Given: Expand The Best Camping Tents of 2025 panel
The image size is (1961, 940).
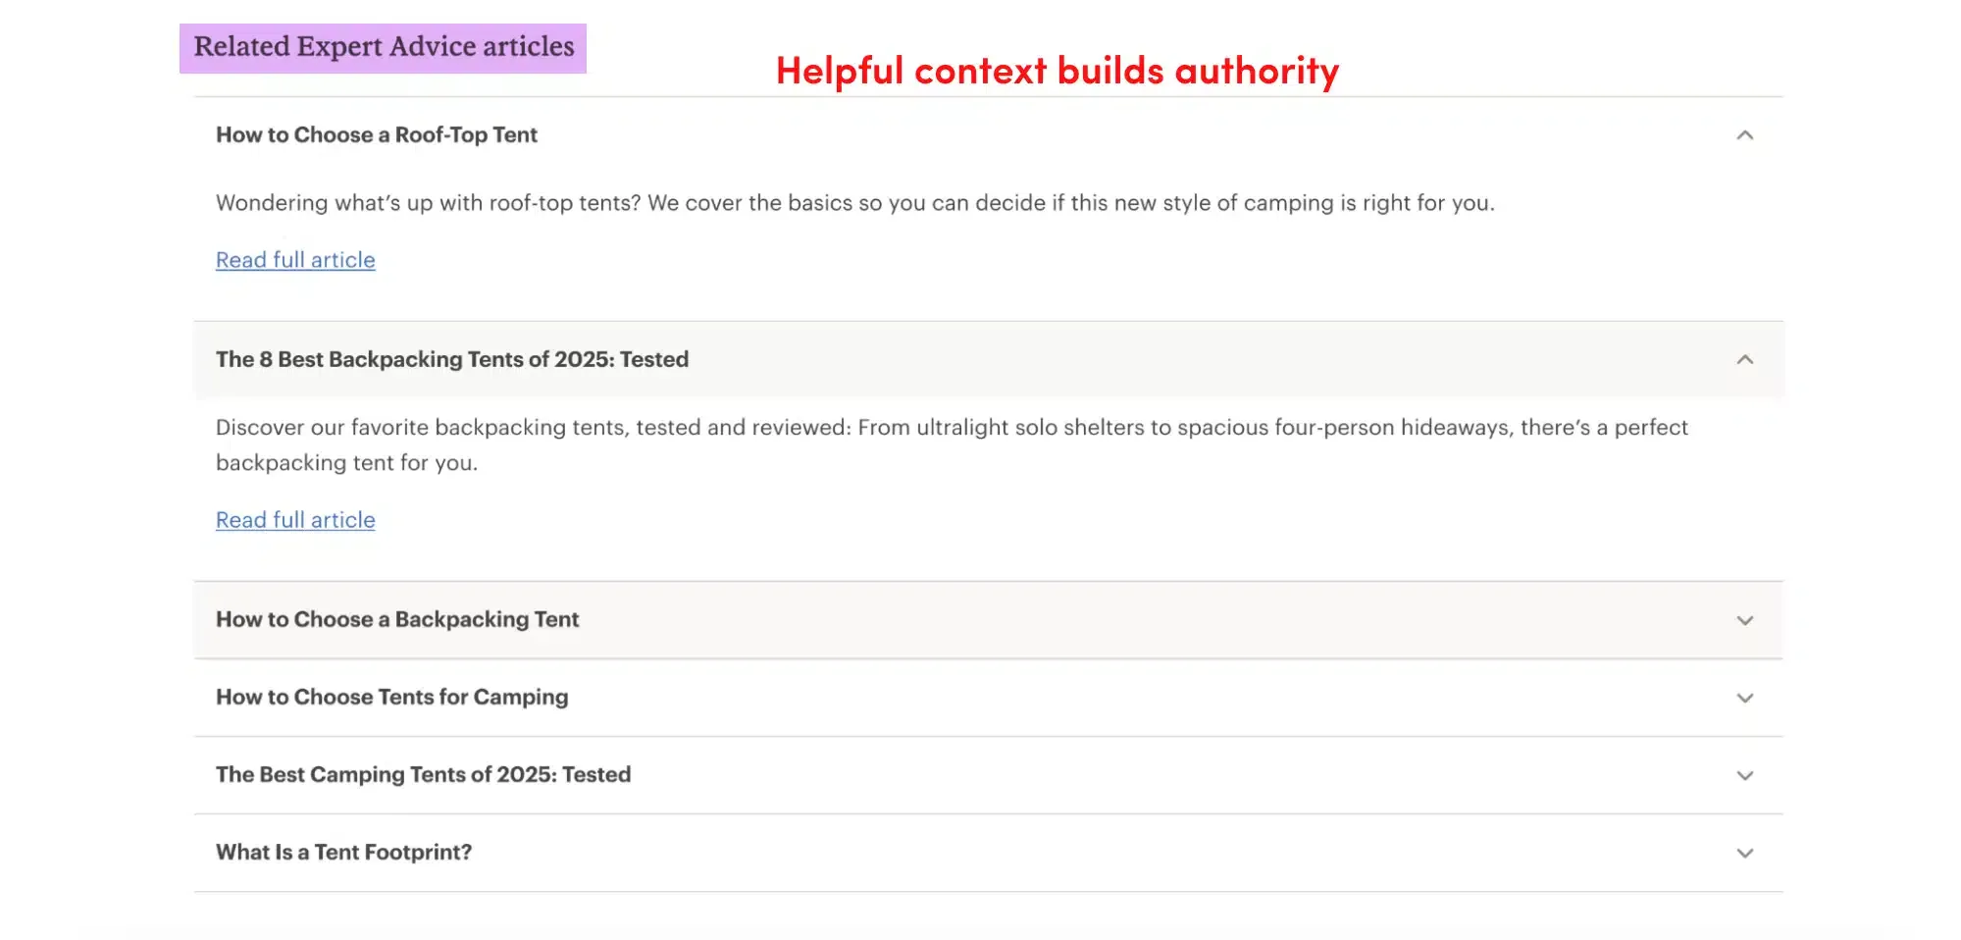Looking at the screenshot, I should click(423, 775).
